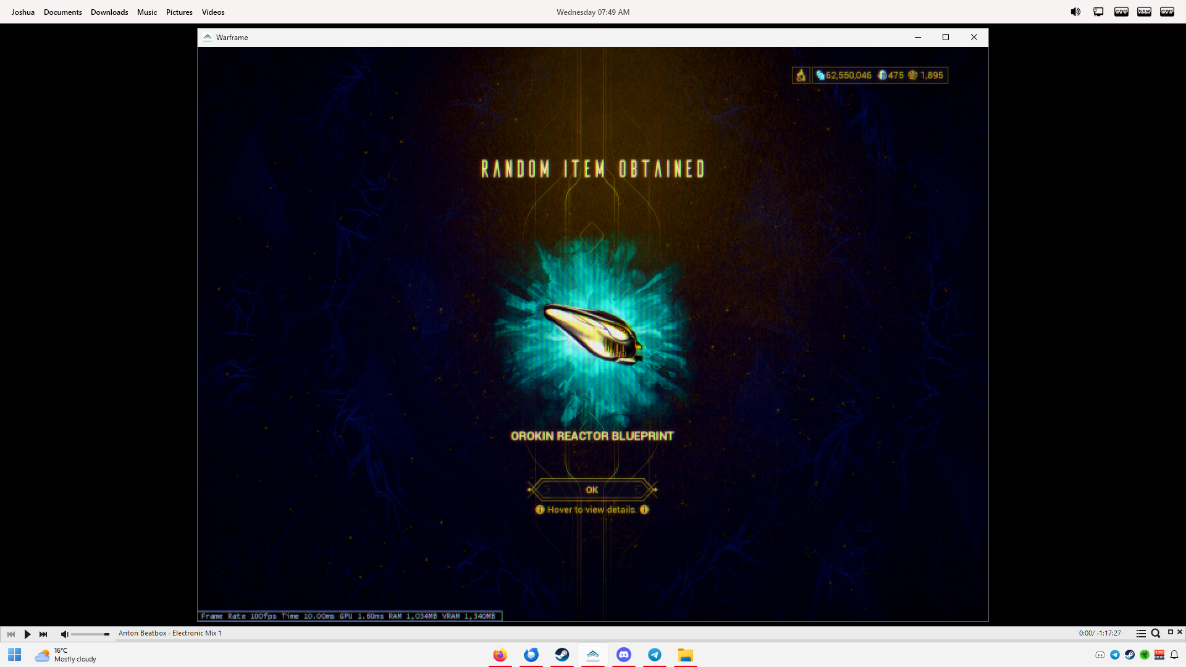1186x667 pixels.
Task: Open Downloads shortcut in top bar
Action: point(109,12)
